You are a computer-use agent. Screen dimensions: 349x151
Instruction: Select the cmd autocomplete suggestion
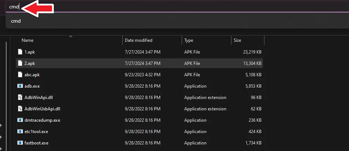pyautogui.click(x=177, y=21)
